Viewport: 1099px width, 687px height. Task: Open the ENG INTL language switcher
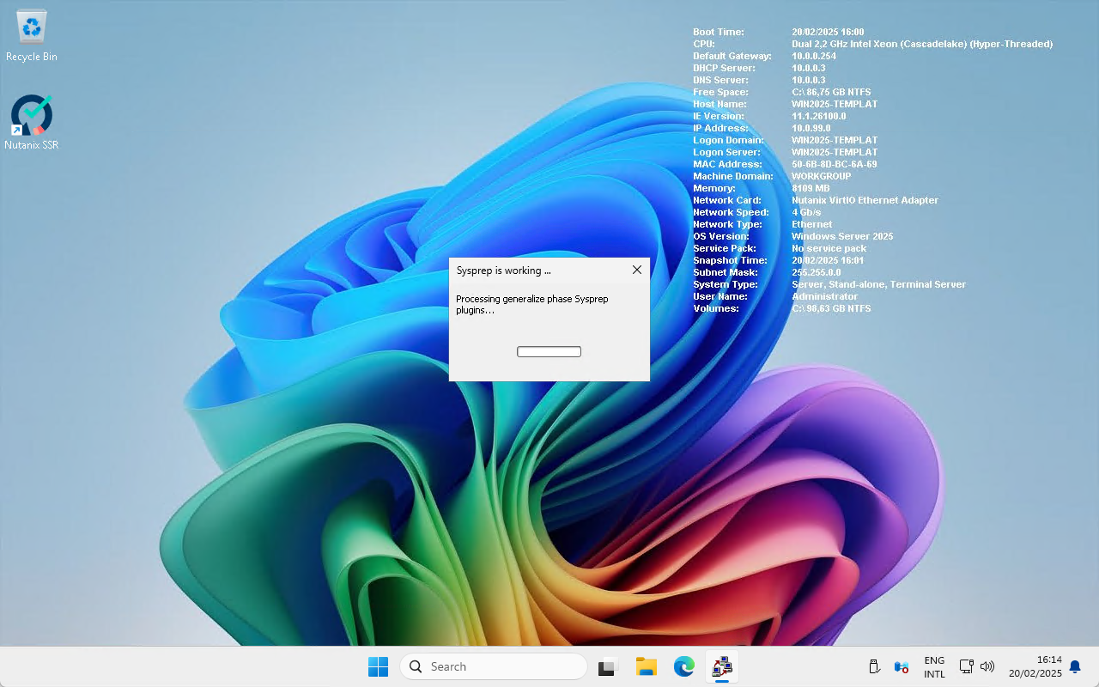[x=934, y=667]
